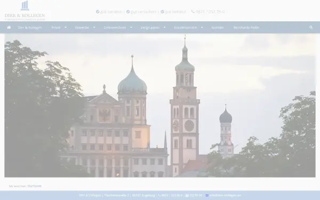320x200 pixels.
Task: Open the Dirr & Kollegen menu item
Action: pyautogui.click(x=30, y=27)
